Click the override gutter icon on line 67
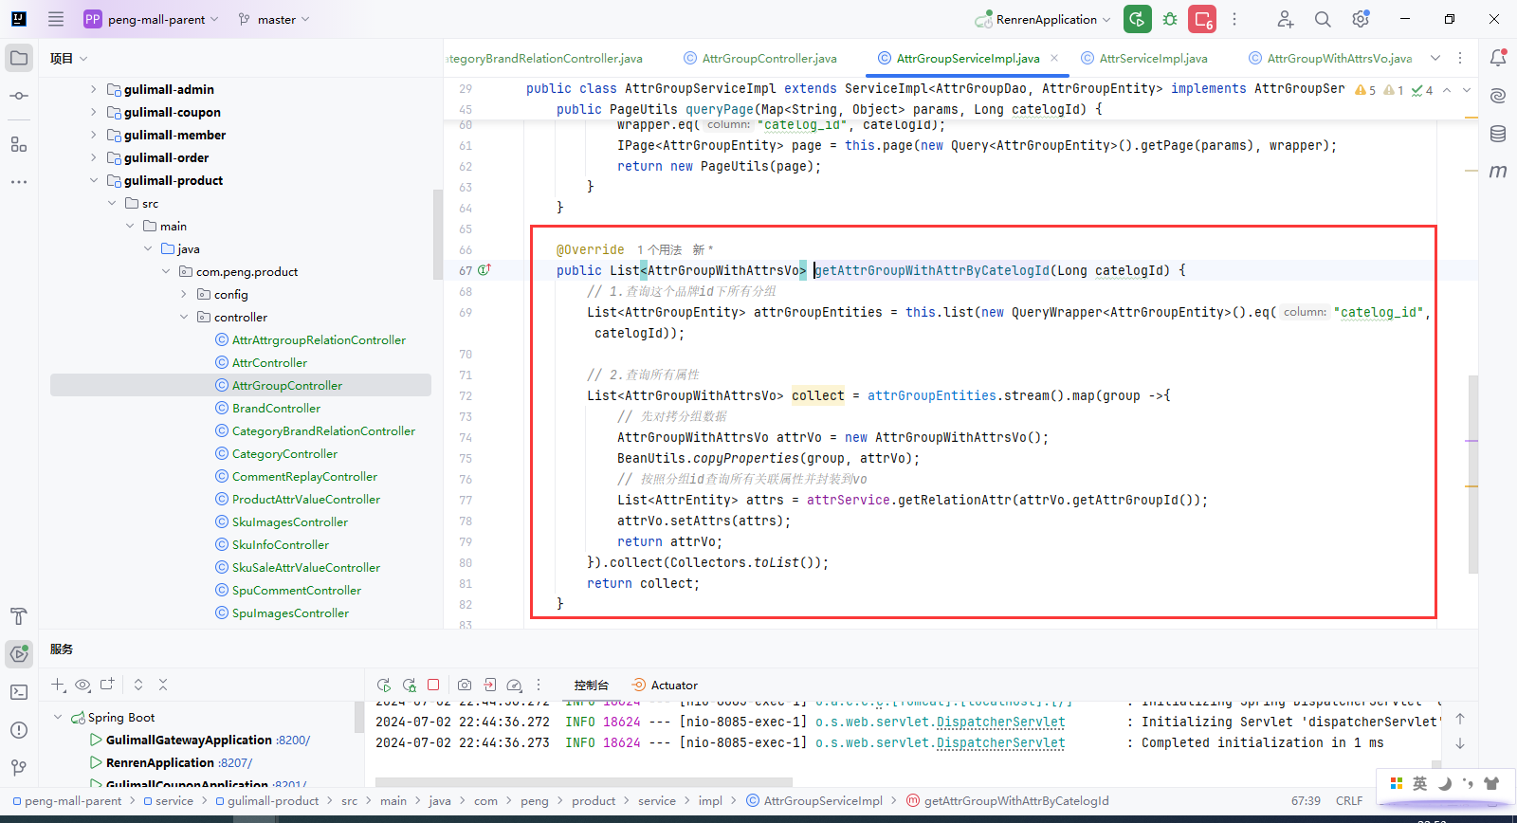 click(484, 270)
